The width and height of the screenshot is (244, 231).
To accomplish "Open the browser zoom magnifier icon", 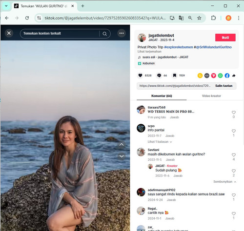I will tap(190, 18).
